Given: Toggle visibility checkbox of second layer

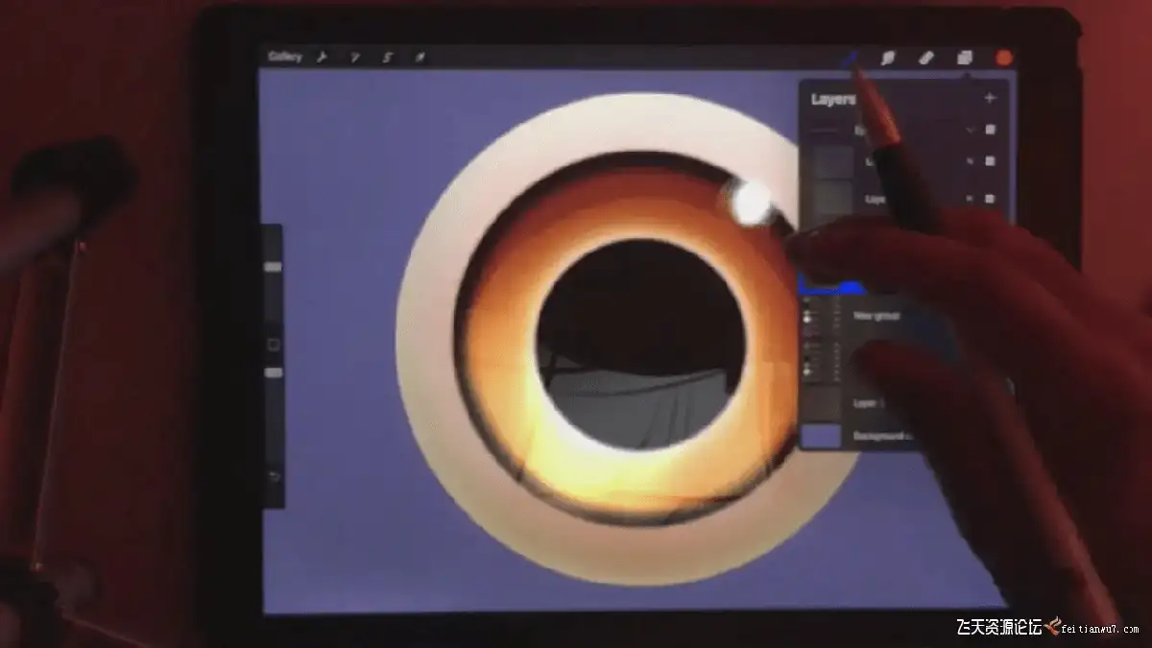Looking at the screenshot, I should (991, 162).
